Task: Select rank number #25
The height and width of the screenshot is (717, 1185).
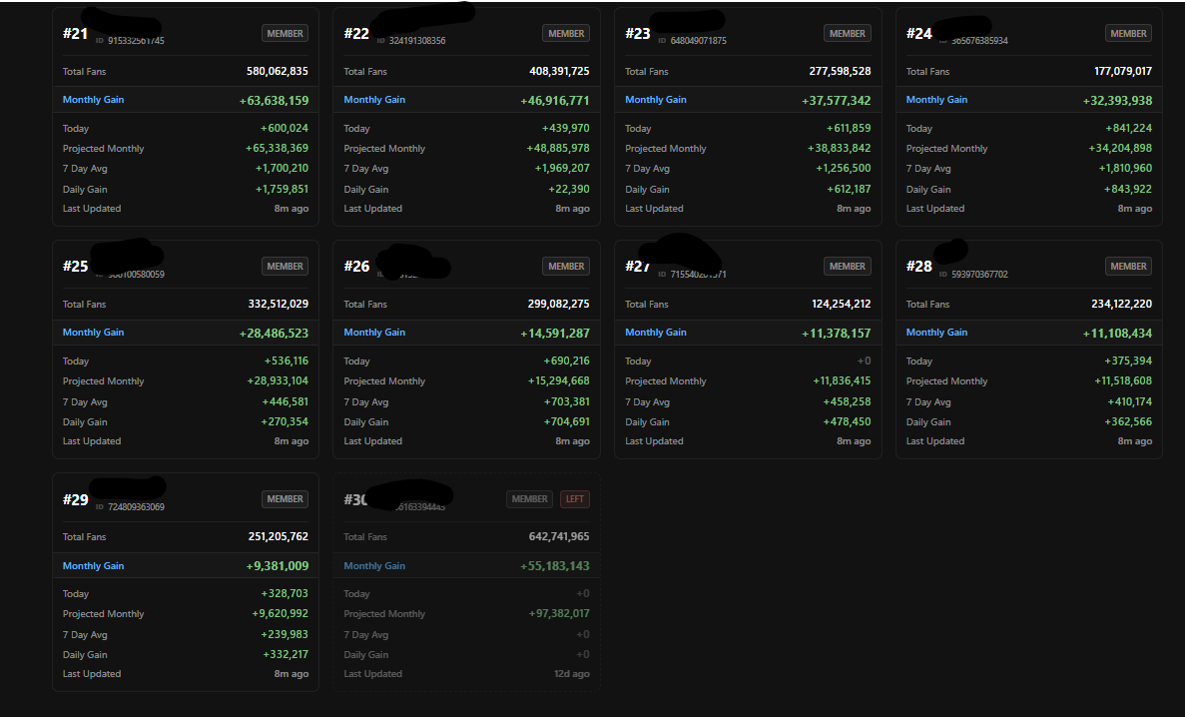Action: (x=76, y=267)
